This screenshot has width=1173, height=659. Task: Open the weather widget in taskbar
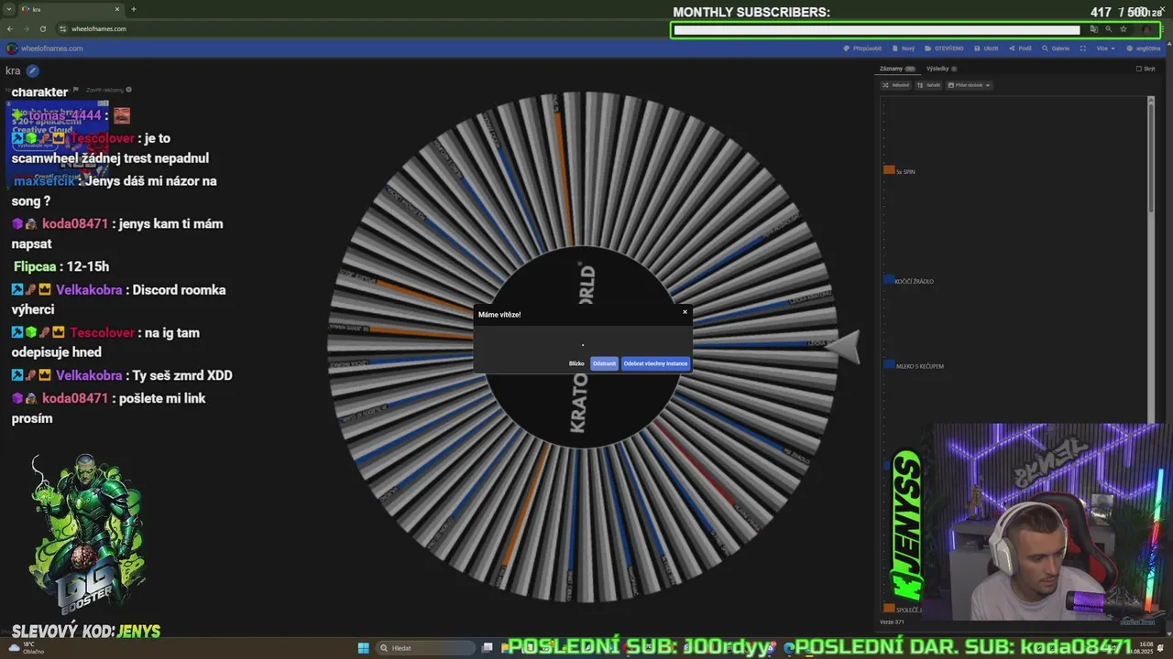[25, 648]
